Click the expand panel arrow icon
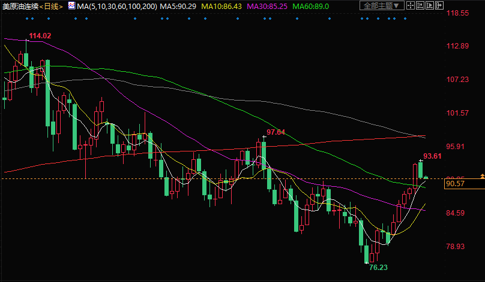The width and height of the screenshot is (485, 282). click(x=439, y=5)
